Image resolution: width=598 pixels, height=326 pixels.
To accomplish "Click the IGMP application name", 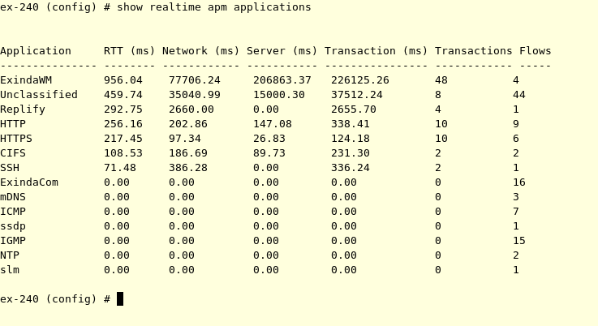I will 13,241.
